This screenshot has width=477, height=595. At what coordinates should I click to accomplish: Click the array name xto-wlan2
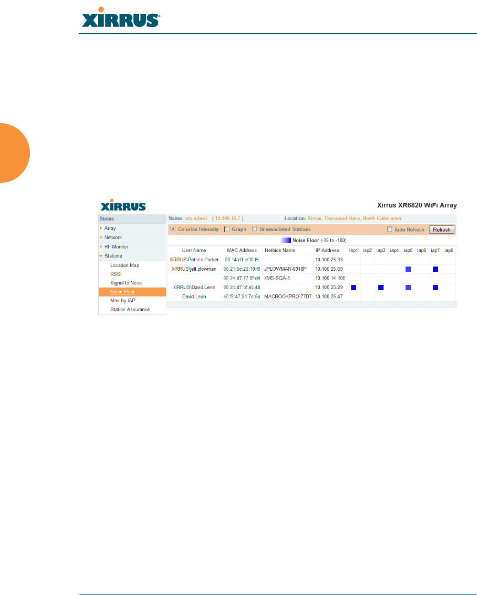(x=196, y=218)
